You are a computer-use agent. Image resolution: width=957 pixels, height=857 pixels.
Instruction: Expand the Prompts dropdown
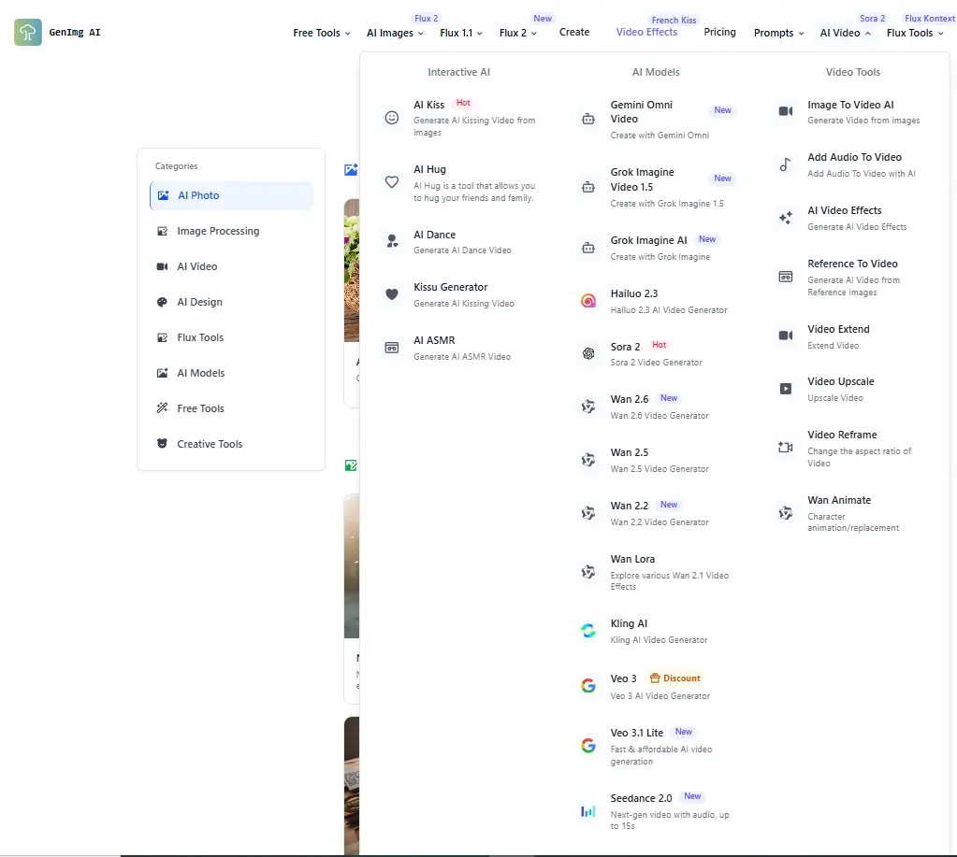point(778,33)
